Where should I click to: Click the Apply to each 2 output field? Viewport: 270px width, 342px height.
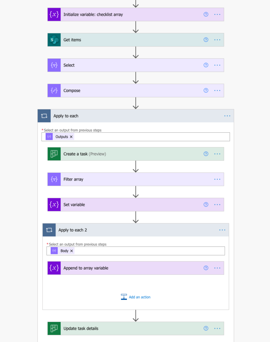click(x=136, y=251)
